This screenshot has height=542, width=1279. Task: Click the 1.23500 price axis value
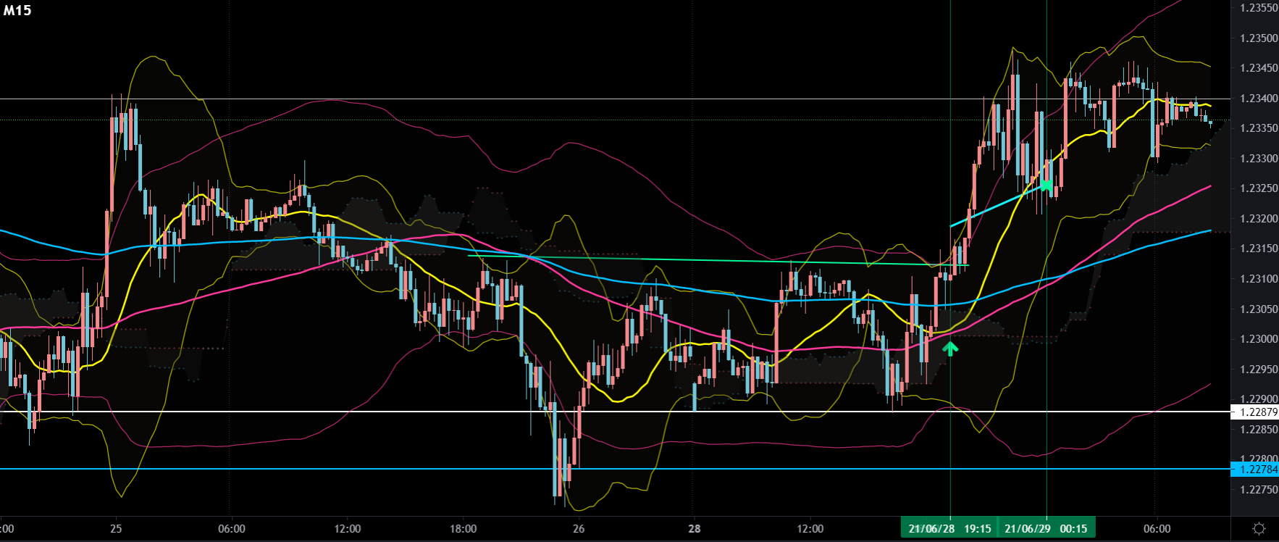[x=1258, y=38]
